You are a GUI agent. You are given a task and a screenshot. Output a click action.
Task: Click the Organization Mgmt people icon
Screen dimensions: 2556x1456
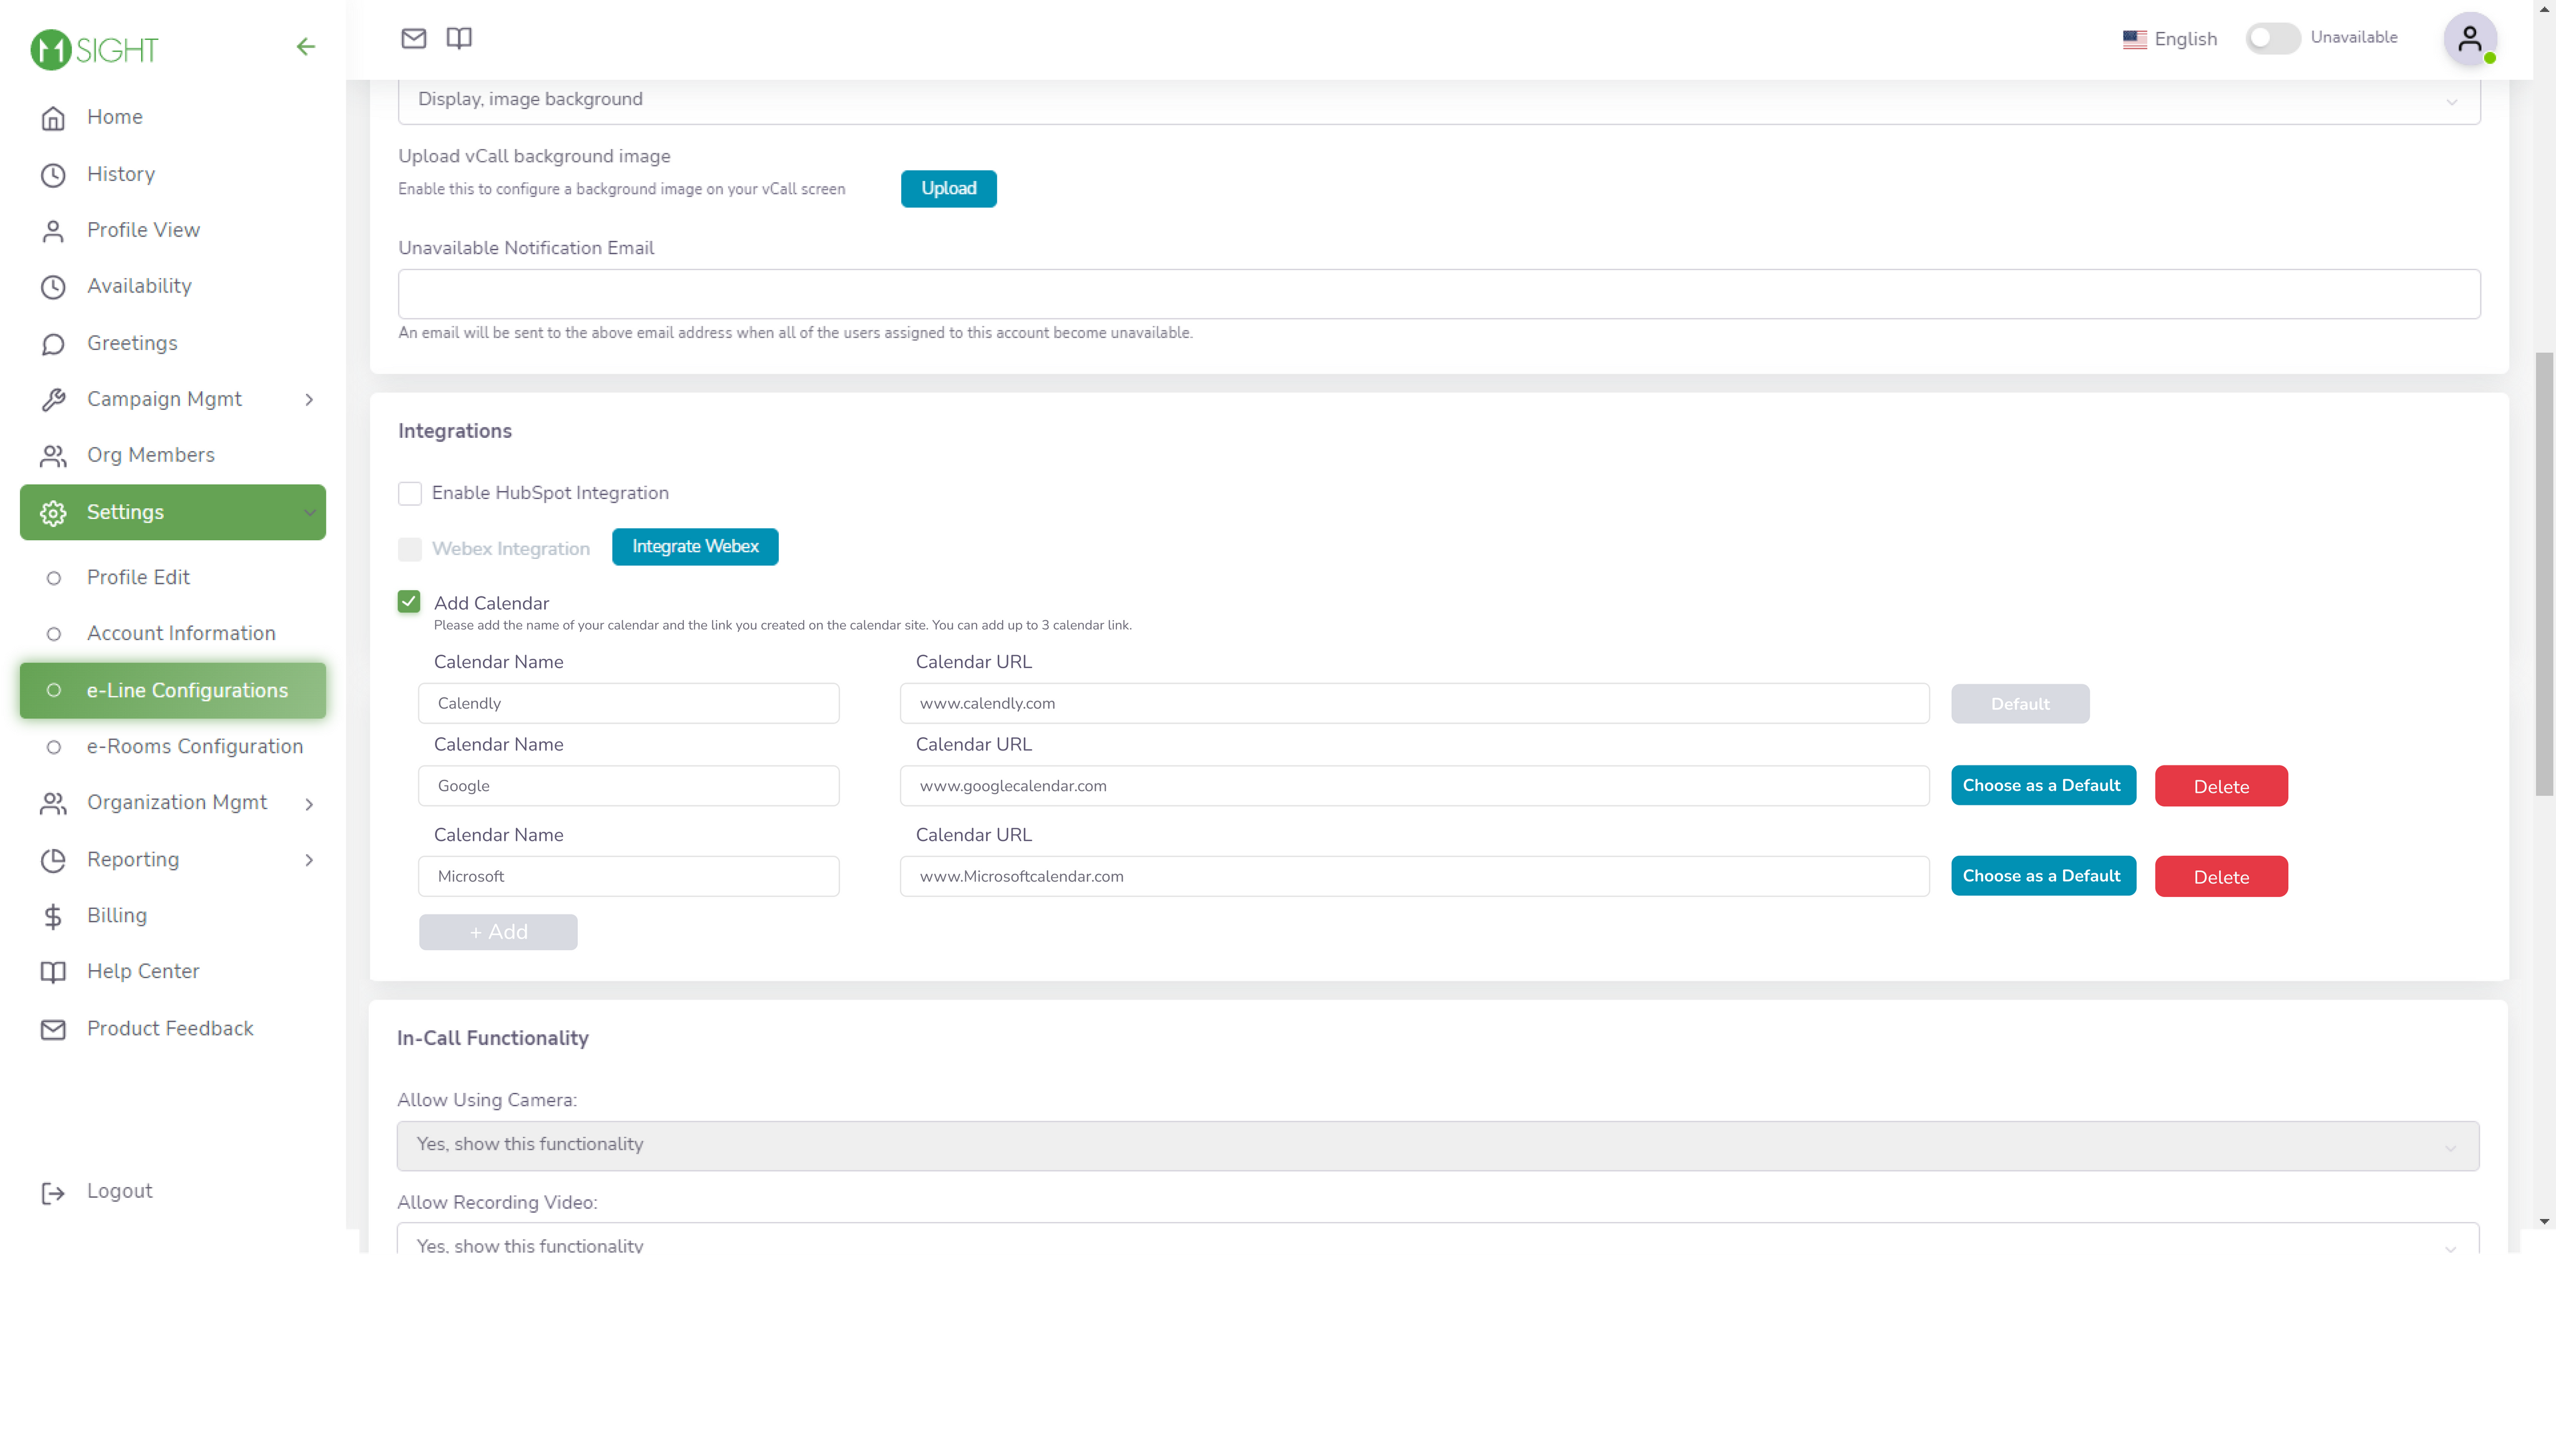pos(53,803)
